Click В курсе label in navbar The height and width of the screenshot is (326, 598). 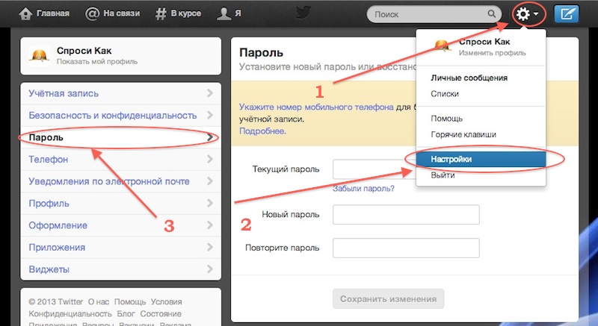pyautogui.click(x=185, y=13)
